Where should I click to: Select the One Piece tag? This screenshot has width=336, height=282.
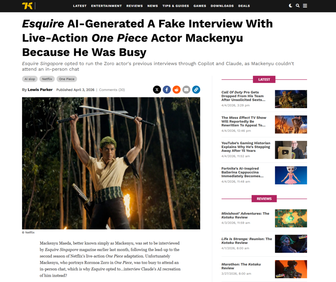[67, 79]
